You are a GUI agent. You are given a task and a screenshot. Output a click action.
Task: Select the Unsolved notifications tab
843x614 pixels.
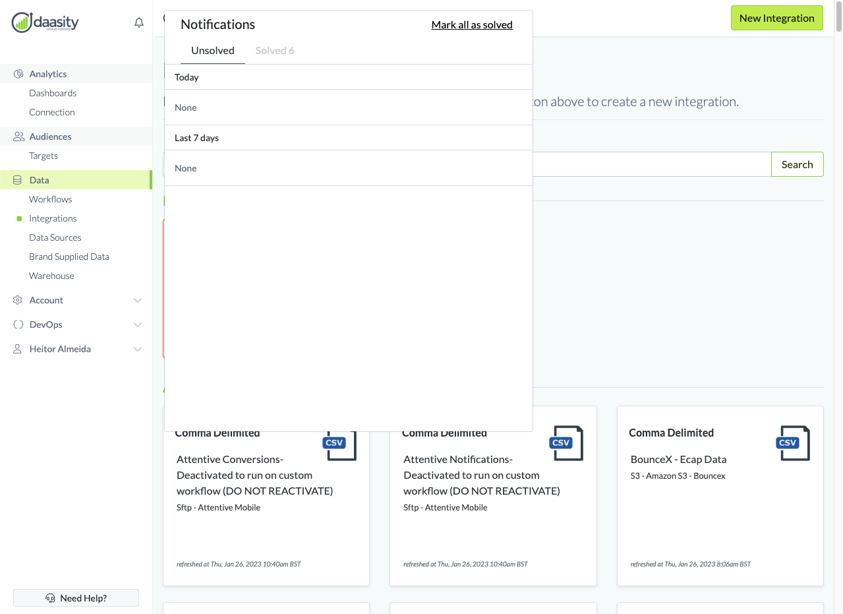(212, 51)
